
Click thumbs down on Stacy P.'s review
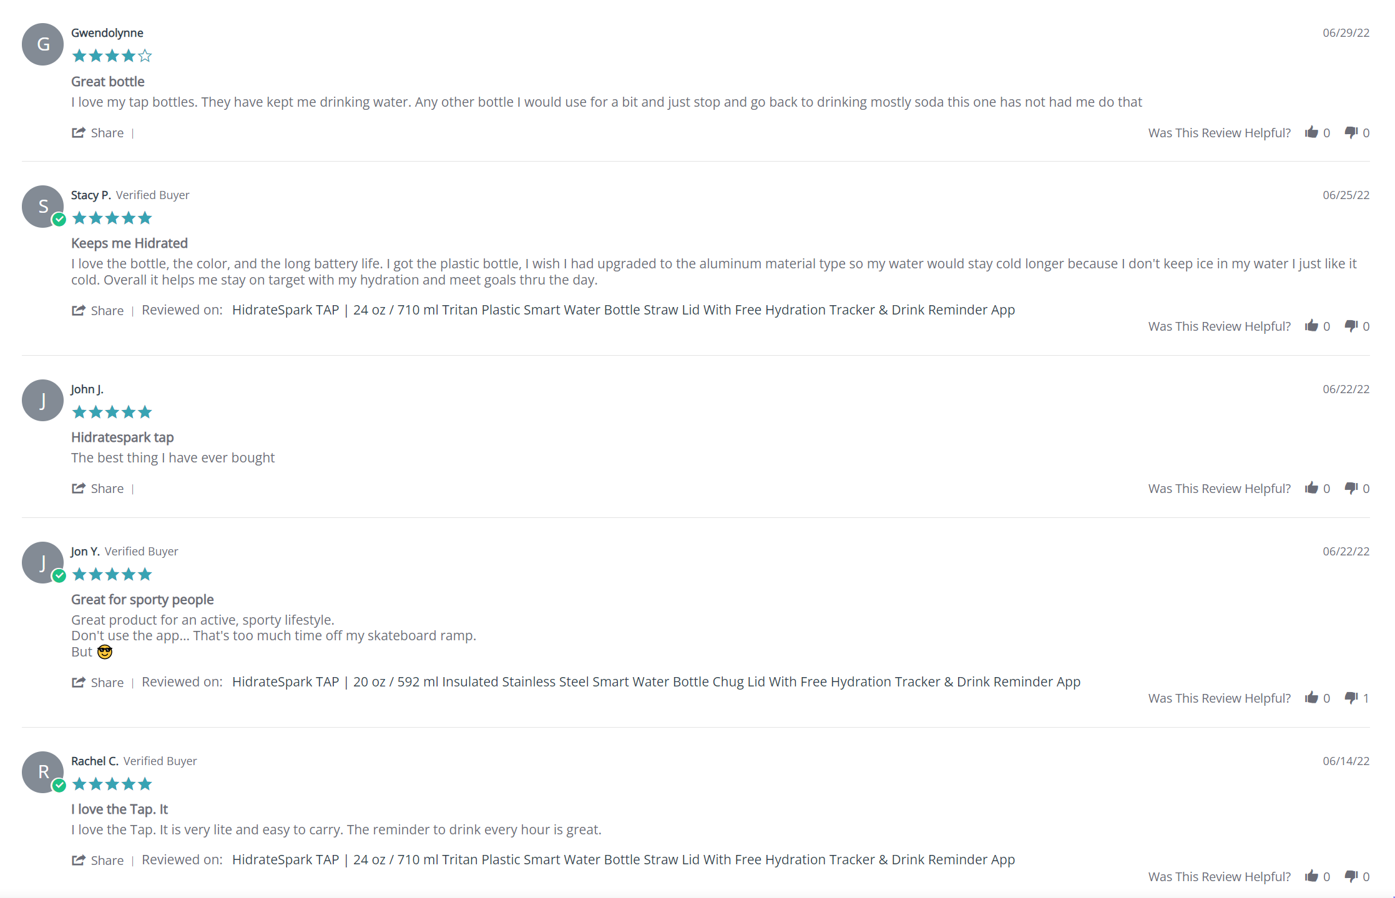pos(1351,326)
